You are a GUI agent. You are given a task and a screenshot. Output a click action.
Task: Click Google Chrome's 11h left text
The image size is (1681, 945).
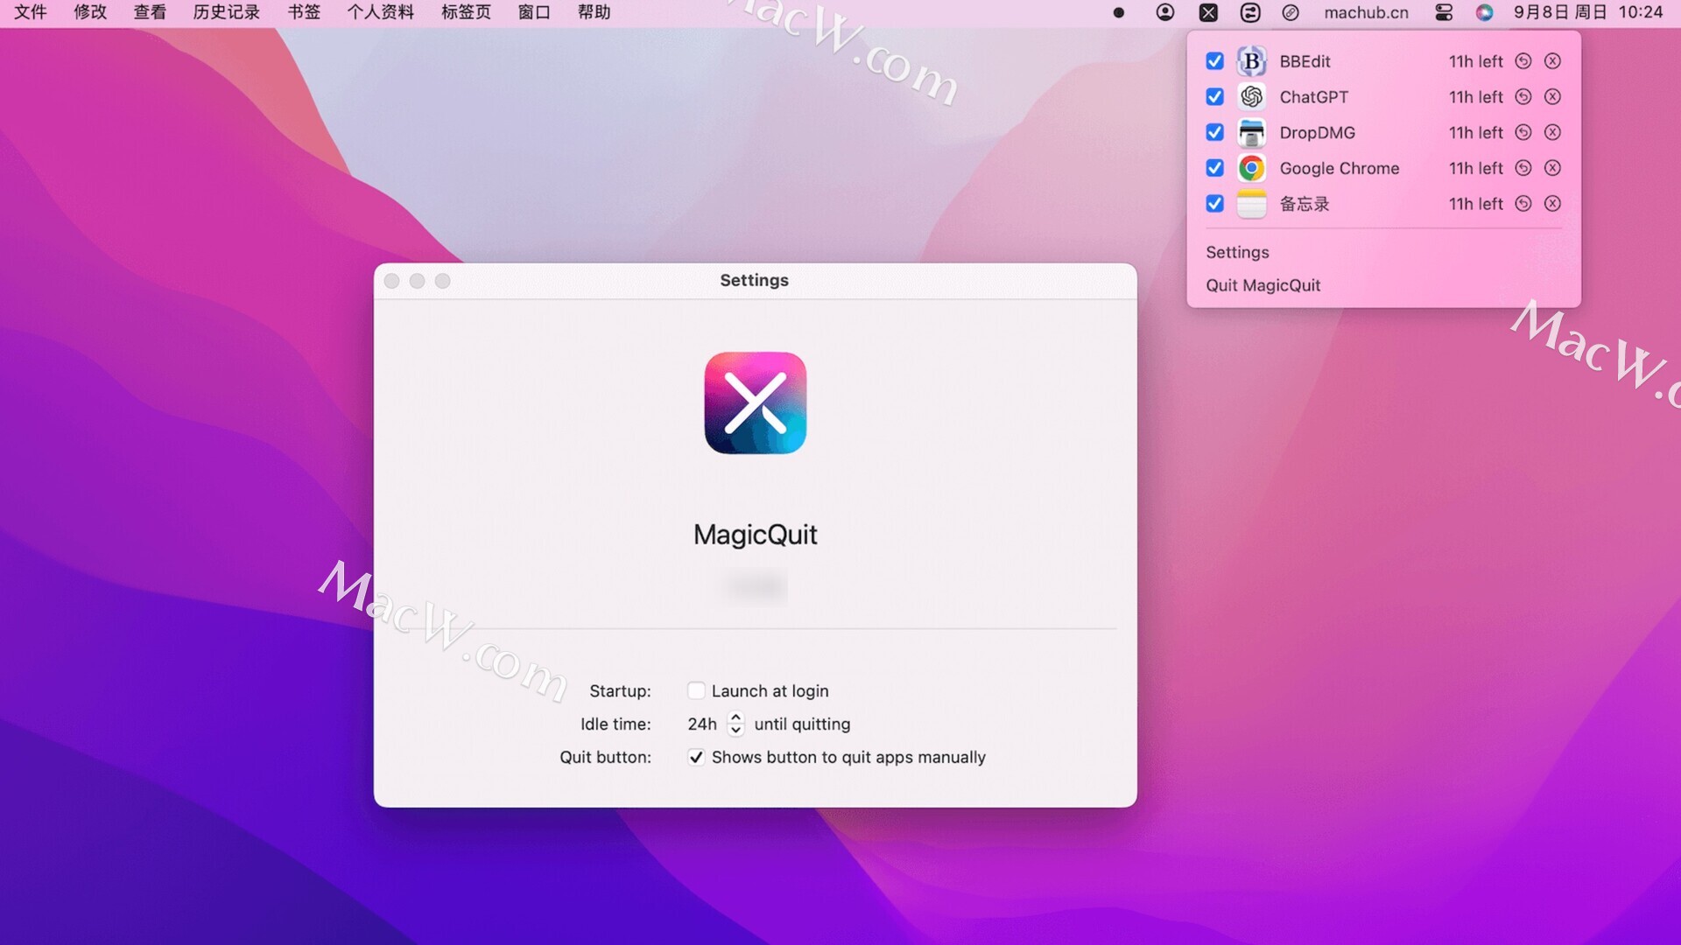(x=1475, y=168)
